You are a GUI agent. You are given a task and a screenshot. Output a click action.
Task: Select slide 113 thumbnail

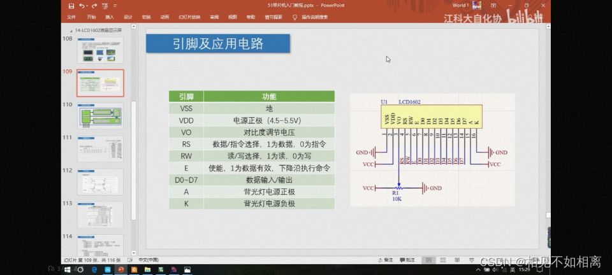click(100, 215)
